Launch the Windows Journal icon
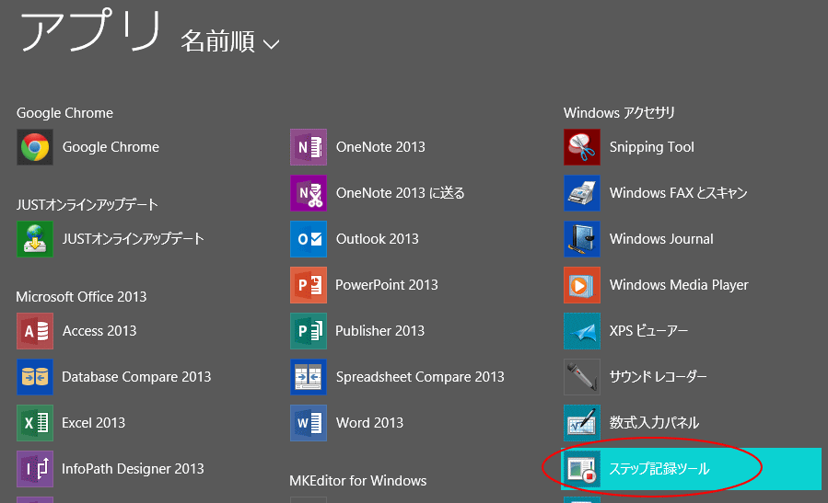Image resolution: width=828 pixels, height=503 pixels. (582, 239)
